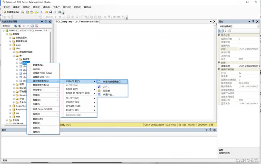Select the test database in tree
The height and width of the screenshot is (164, 261).
pos(18,116)
